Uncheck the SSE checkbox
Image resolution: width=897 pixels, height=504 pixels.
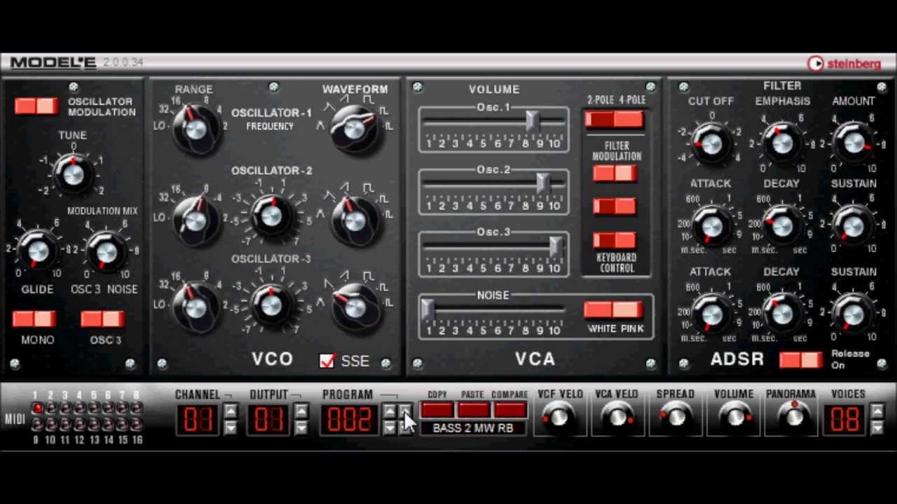pyautogui.click(x=327, y=360)
